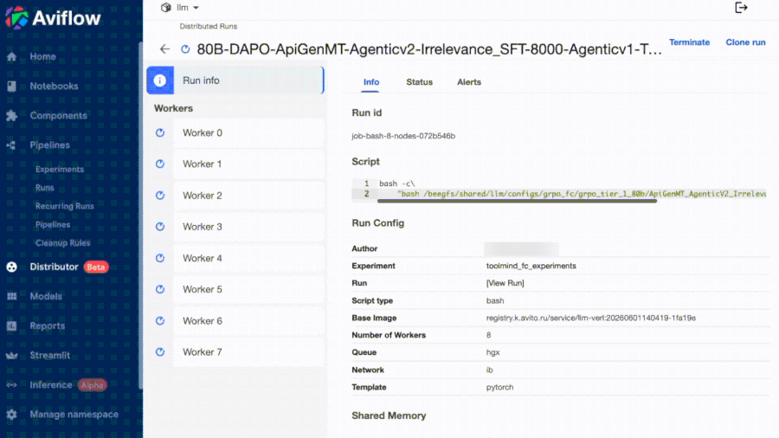This screenshot has height=438, width=779.
Task: Click Worker 1 status icon
Action: (x=160, y=164)
